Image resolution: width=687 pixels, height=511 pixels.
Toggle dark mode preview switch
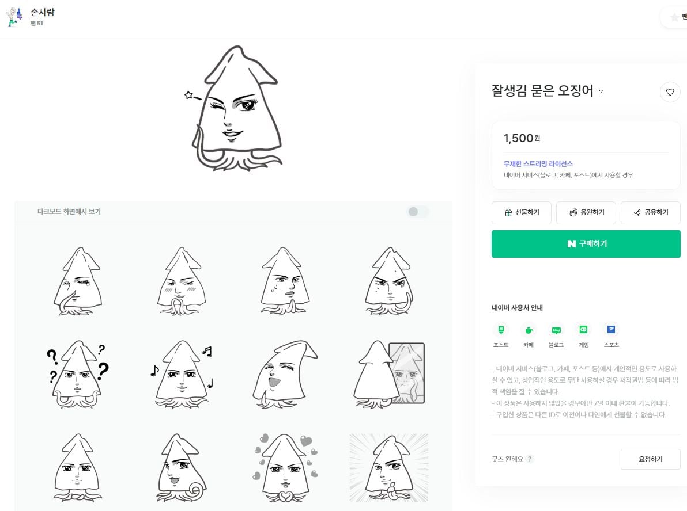tap(417, 212)
